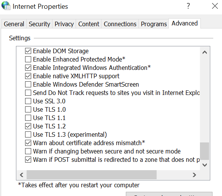
Task: Click the scroll up arrow in settings list
Action: pos(205,52)
